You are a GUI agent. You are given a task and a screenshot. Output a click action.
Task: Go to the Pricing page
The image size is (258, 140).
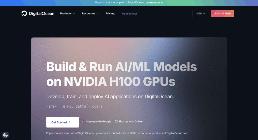pos(110,14)
